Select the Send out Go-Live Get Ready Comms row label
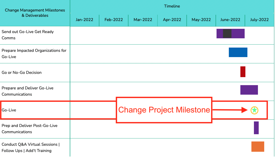The width and height of the screenshot is (275, 157). [28, 35]
